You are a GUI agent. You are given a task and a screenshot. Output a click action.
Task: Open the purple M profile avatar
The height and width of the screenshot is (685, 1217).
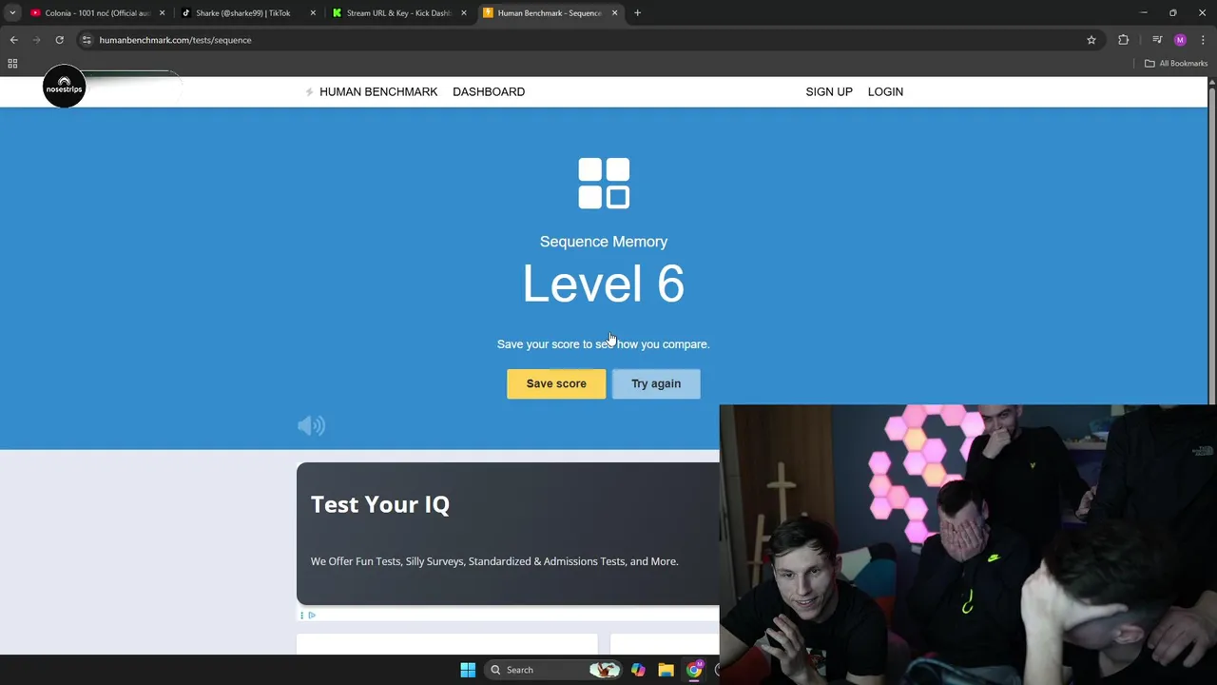point(1180,40)
